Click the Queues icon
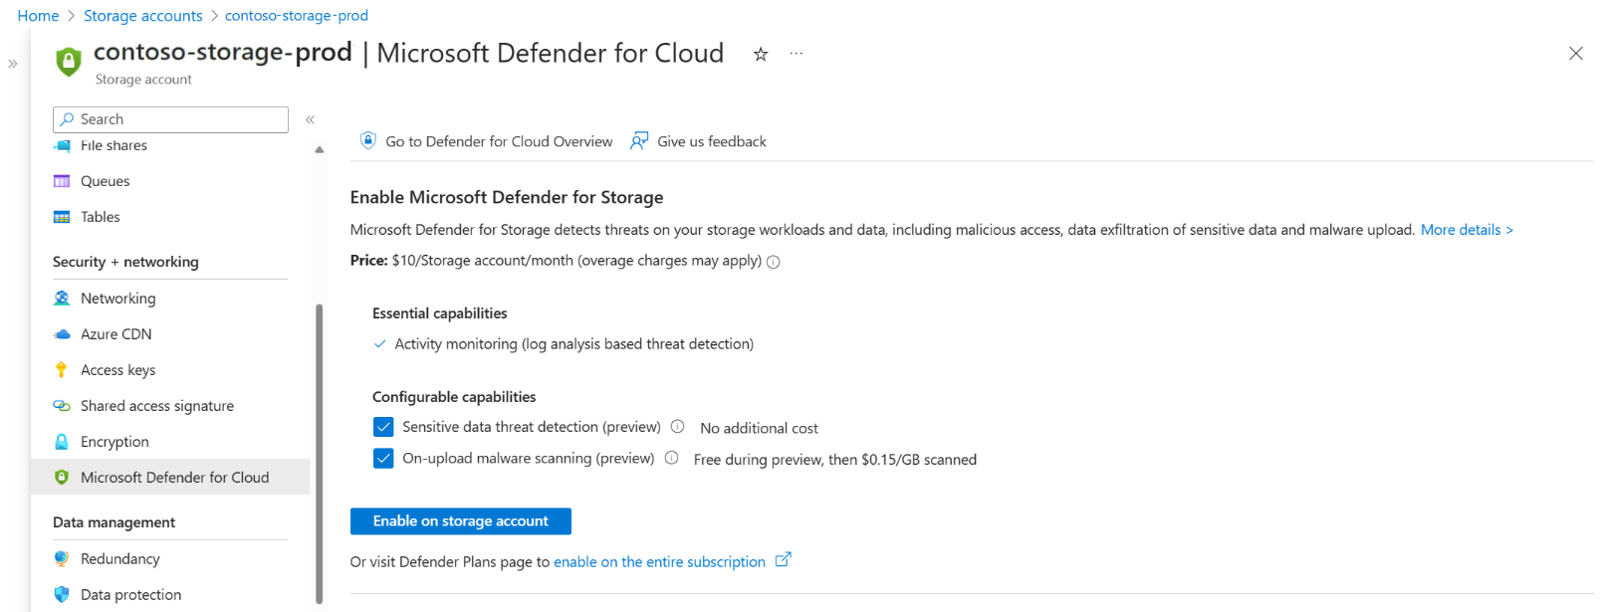Image resolution: width=1602 pixels, height=612 pixels. [62, 181]
